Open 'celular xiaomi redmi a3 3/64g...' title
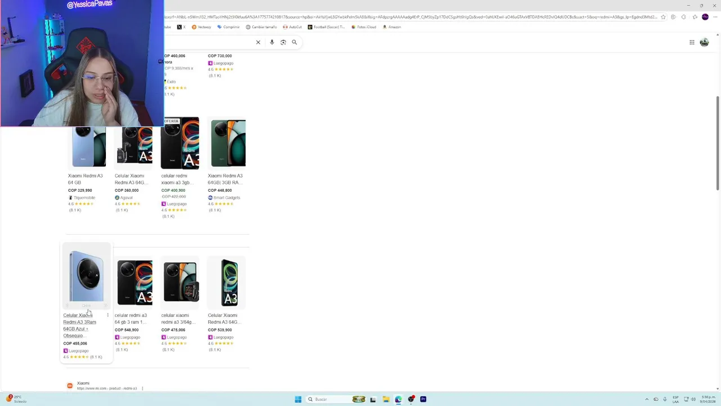 pos(178,319)
